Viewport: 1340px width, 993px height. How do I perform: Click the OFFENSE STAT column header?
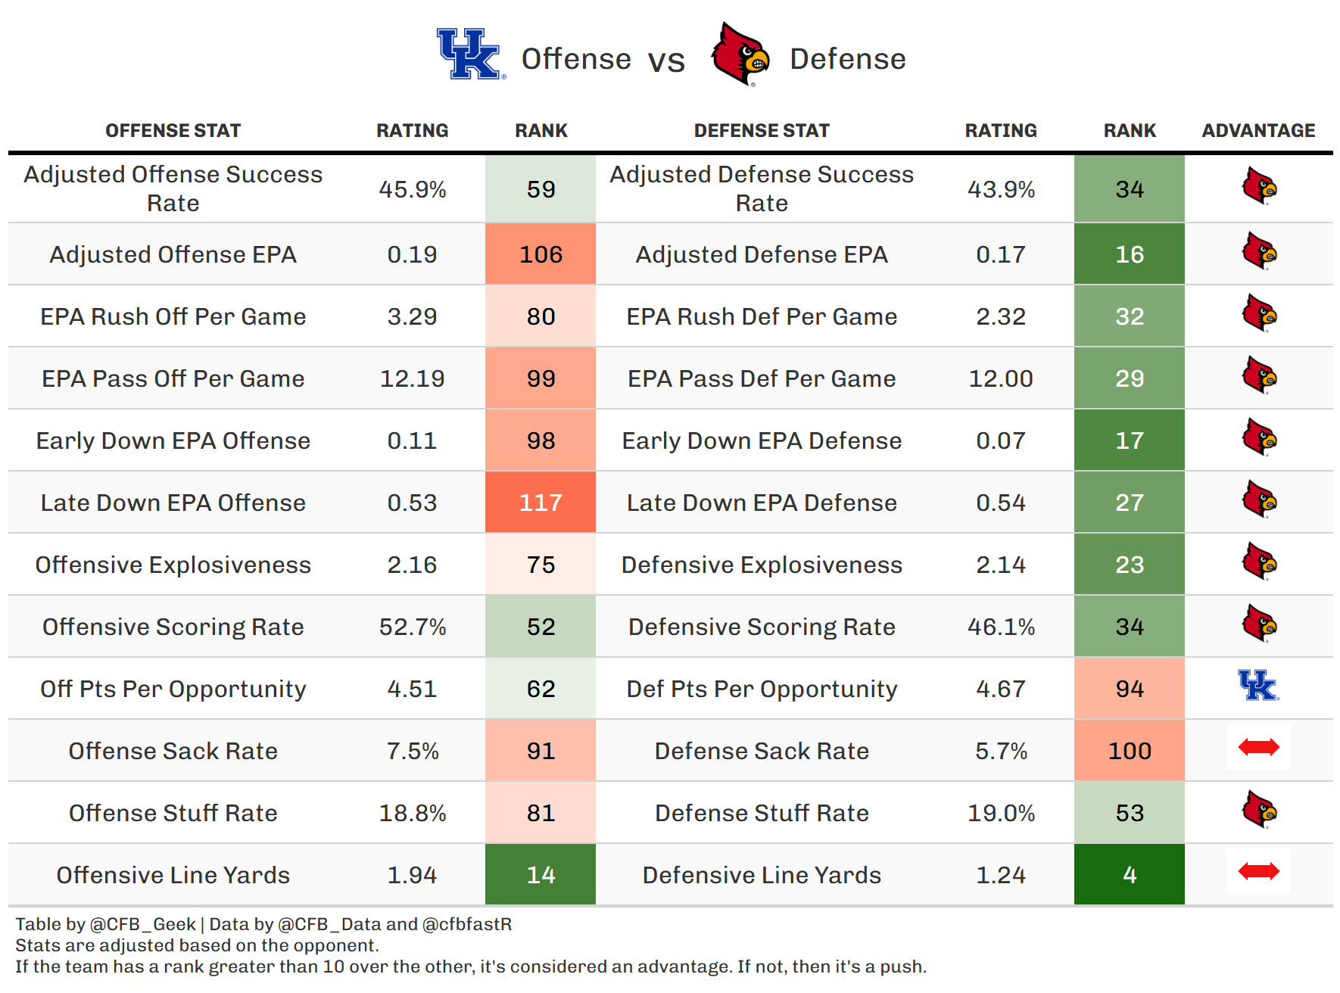(x=173, y=131)
